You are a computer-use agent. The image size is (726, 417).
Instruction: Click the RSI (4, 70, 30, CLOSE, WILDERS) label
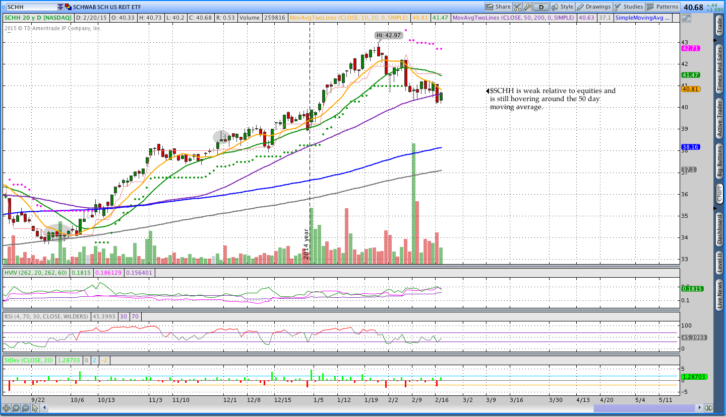[46, 316]
